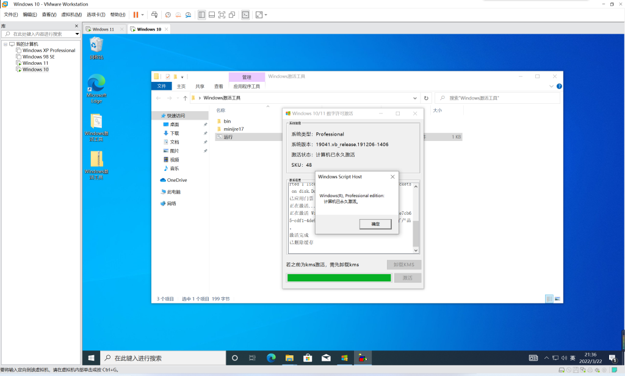Open the power options dropdown beside pause
The height and width of the screenshot is (376, 625).
pos(143,15)
